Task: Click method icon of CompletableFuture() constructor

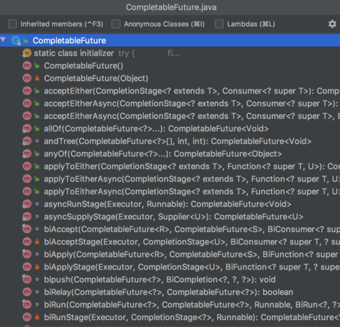Action: [x=27, y=65]
